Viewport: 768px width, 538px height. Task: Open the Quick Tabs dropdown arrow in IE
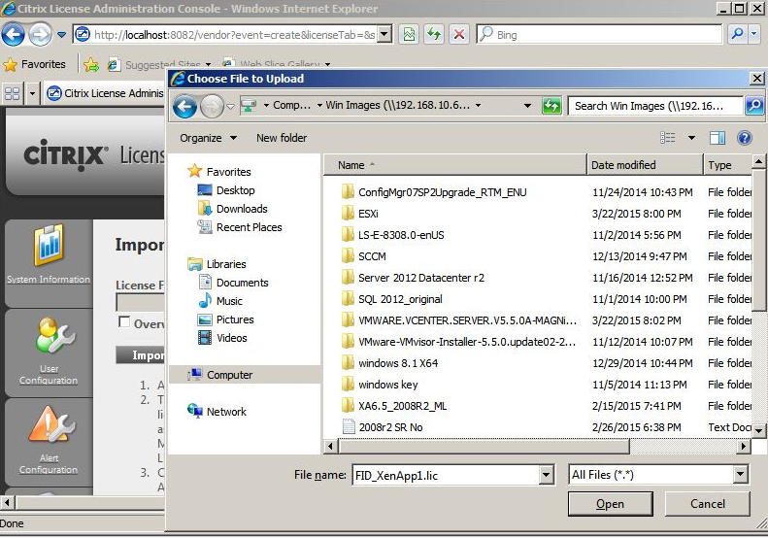tap(32, 93)
